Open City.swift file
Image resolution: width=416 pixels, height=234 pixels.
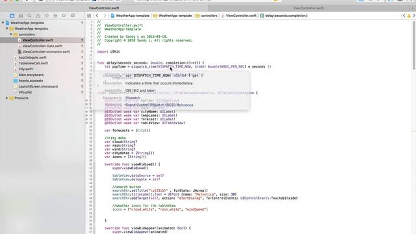25,69
